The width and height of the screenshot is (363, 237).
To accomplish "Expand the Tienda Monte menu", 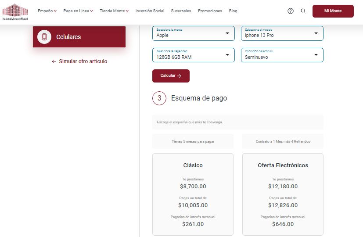I will pyautogui.click(x=114, y=11).
